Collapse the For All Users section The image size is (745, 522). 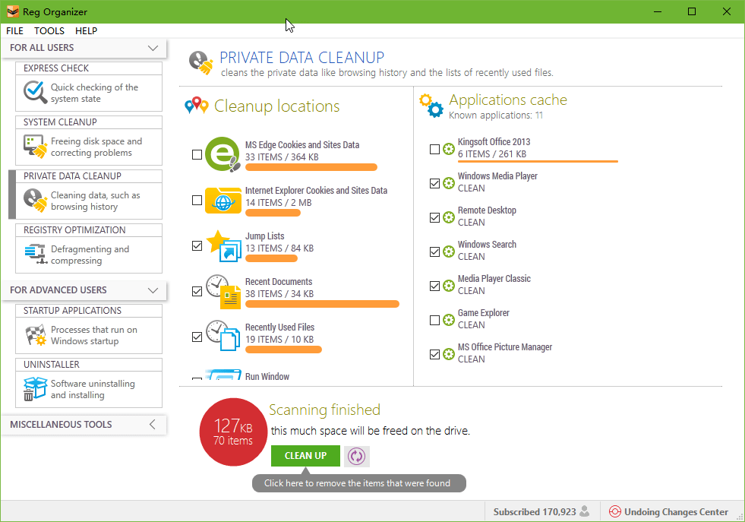[153, 48]
